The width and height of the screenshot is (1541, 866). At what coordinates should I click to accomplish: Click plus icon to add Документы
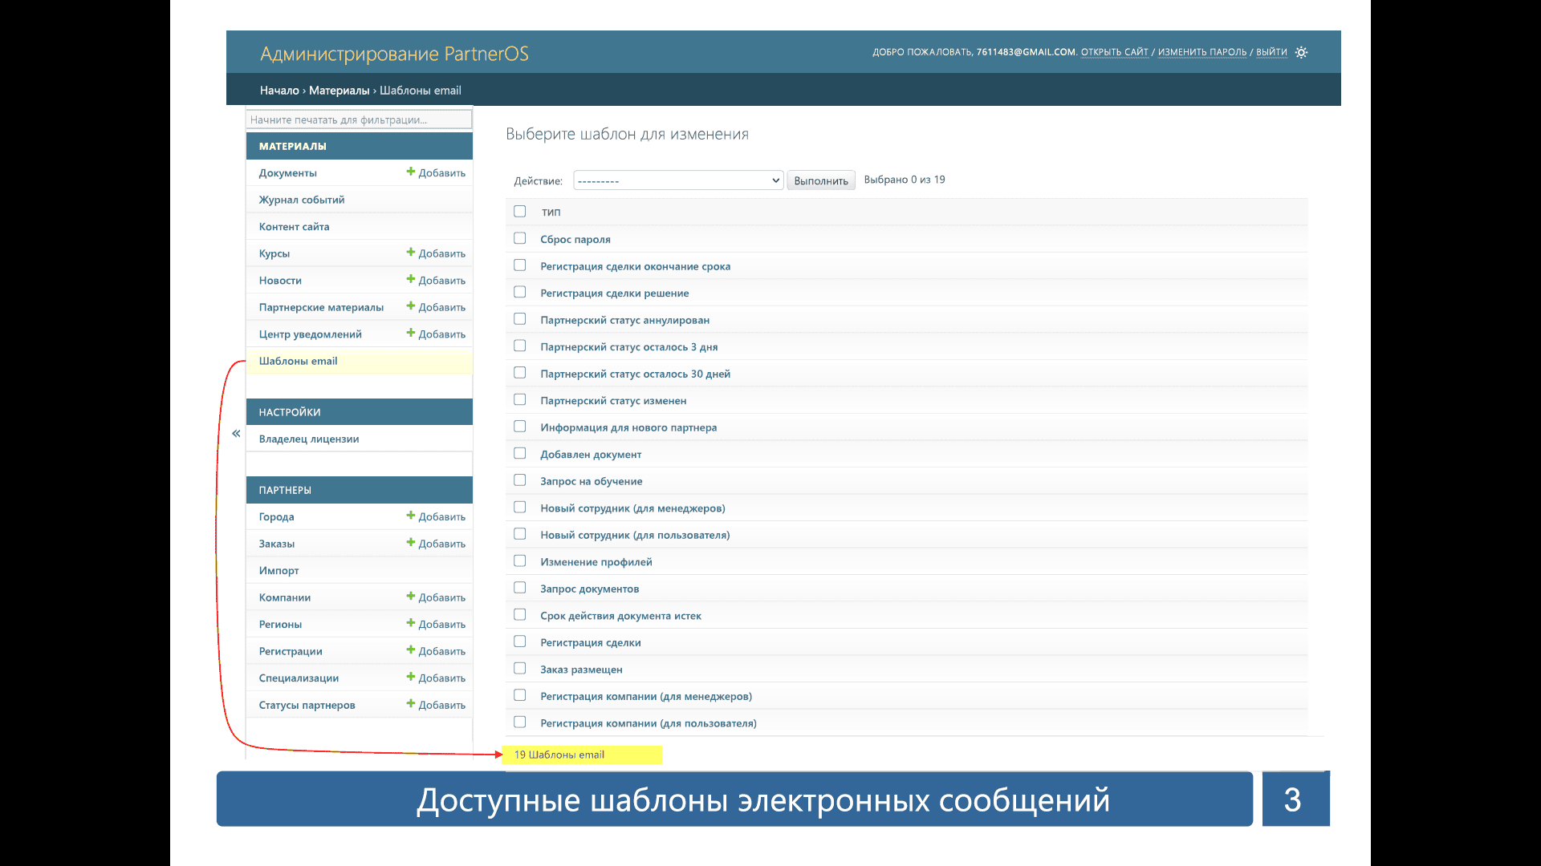pyautogui.click(x=411, y=172)
